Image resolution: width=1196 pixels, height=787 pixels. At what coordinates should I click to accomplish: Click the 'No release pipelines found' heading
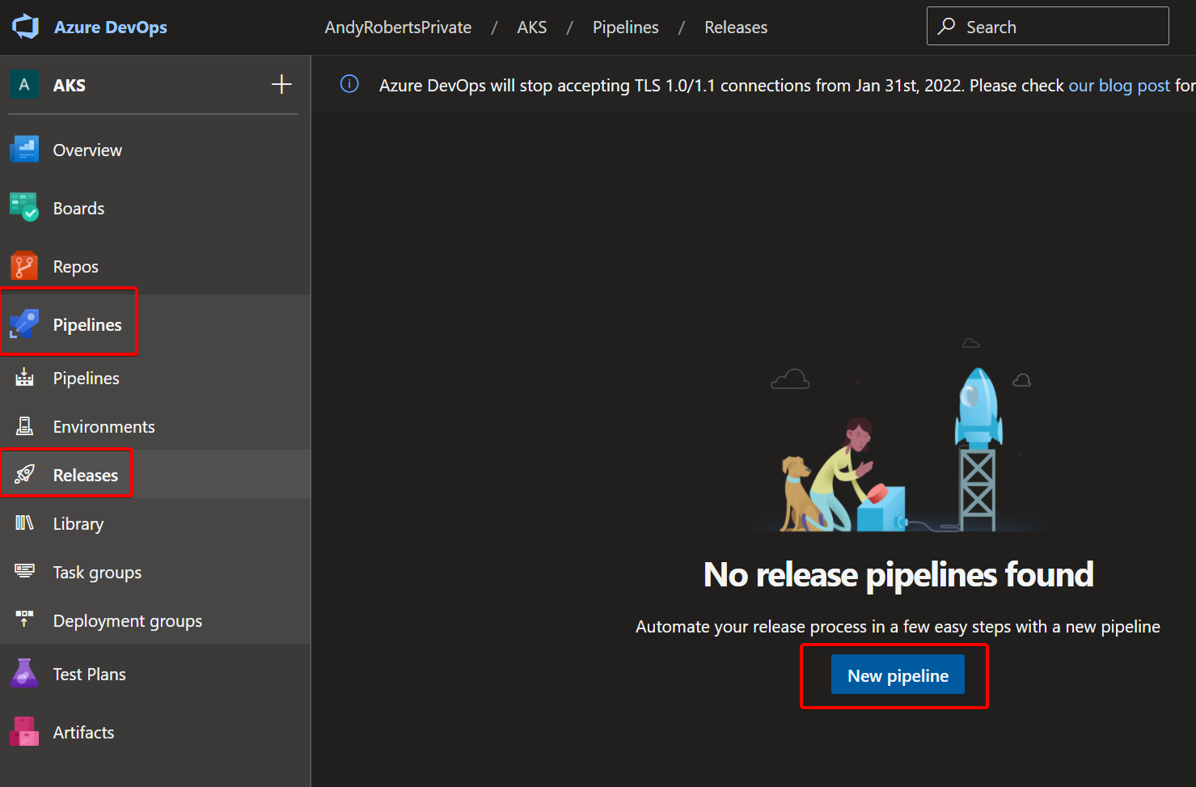pos(898,575)
